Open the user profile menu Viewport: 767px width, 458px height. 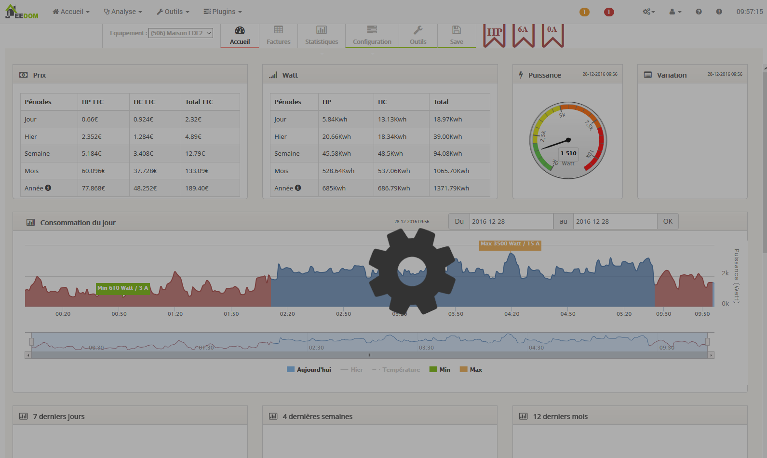pos(675,12)
